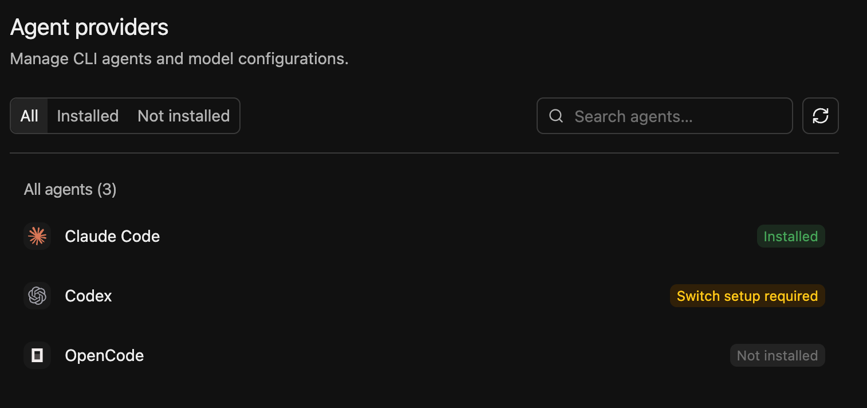
Task: Click the Switch setup required badge
Action: (x=747, y=296)
